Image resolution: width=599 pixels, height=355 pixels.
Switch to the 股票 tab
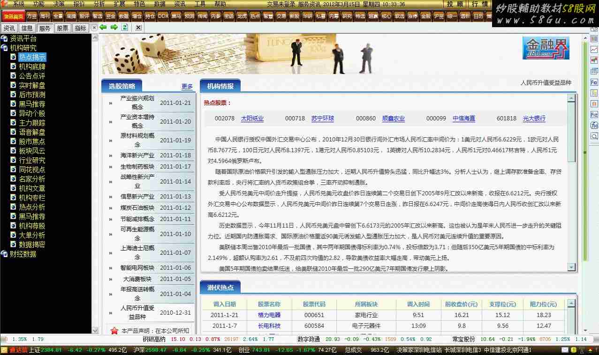[62, 28]
